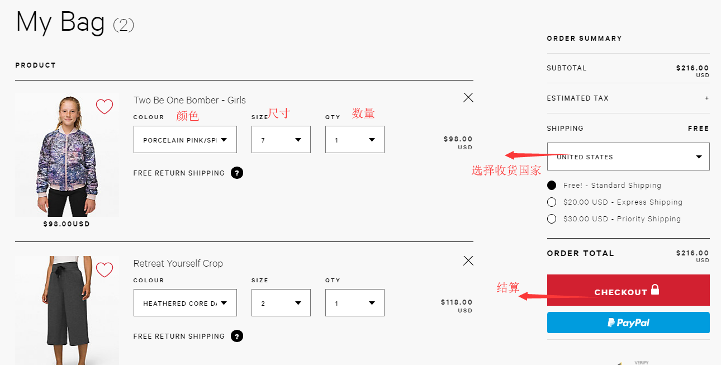Choose $30.00 Priority Shipping
This screenshot has height=365, width=721.
click(x=552, y=219)
